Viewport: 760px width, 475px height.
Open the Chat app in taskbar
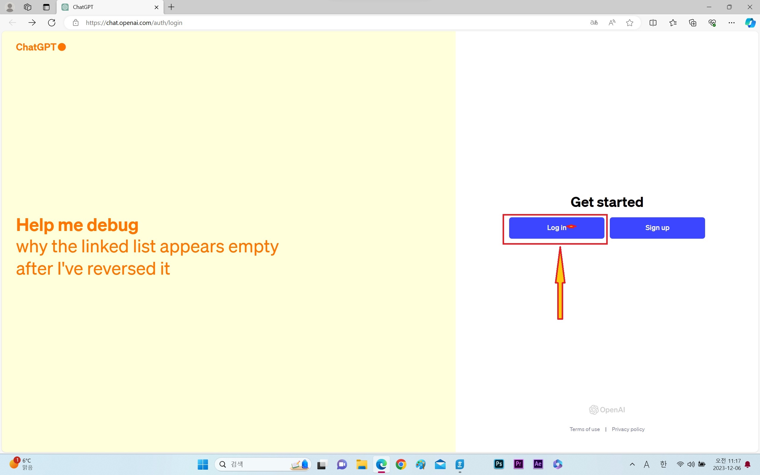coord(342,464)
